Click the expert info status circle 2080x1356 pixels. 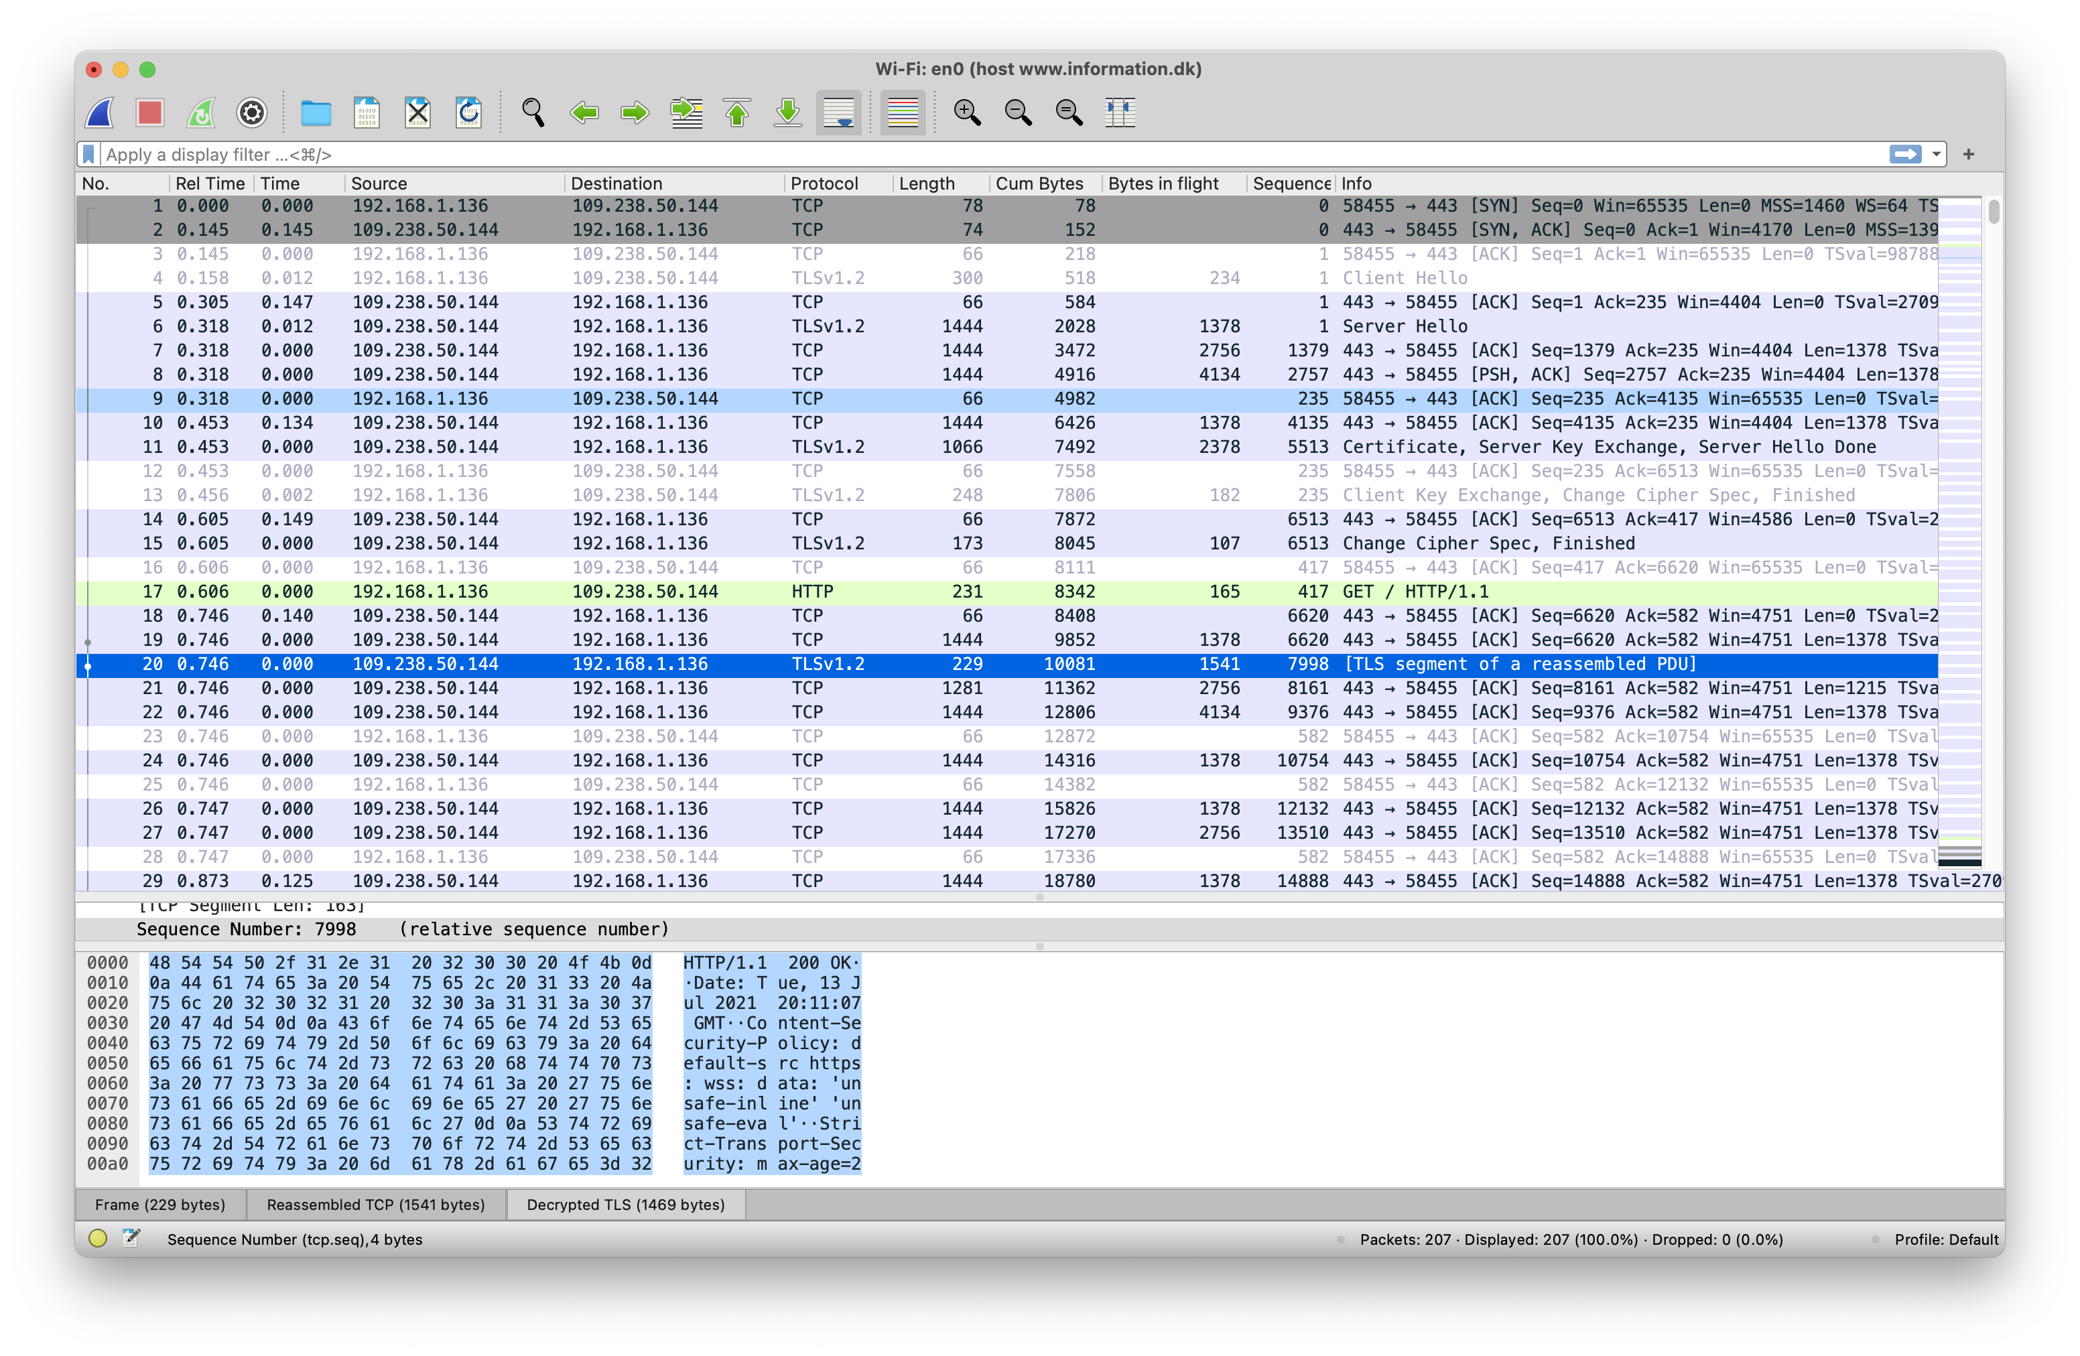(x=98, y=1238)
